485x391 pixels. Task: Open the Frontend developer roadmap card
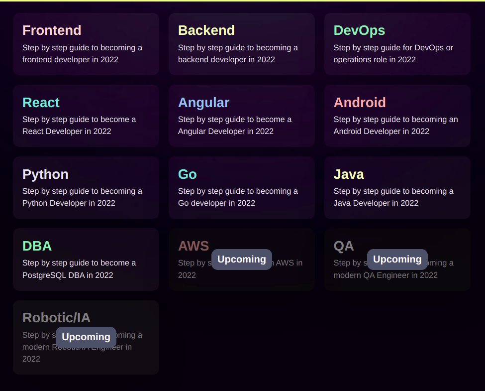[86, 44]
